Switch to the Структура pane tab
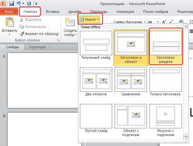 coord(37,47)
